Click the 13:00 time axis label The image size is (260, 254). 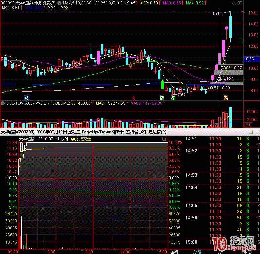[x=88, y=252]
